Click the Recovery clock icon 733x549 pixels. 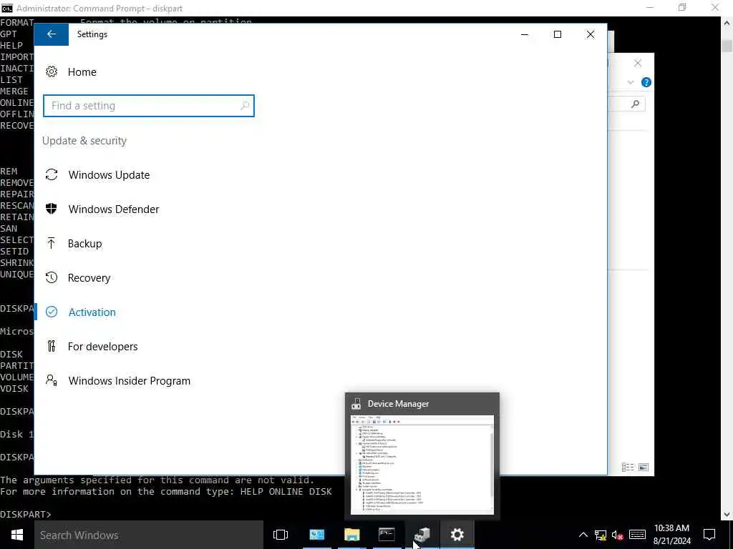(52, 278)
